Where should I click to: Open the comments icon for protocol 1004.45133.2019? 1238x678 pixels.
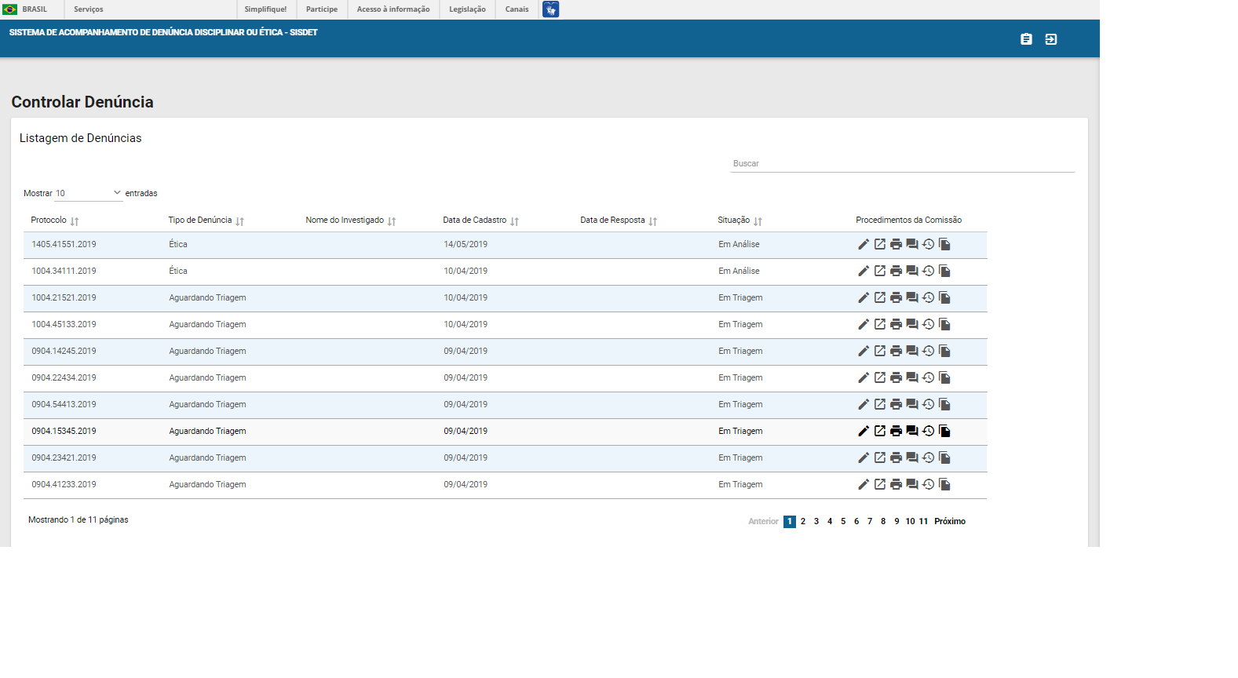[912, 324]
